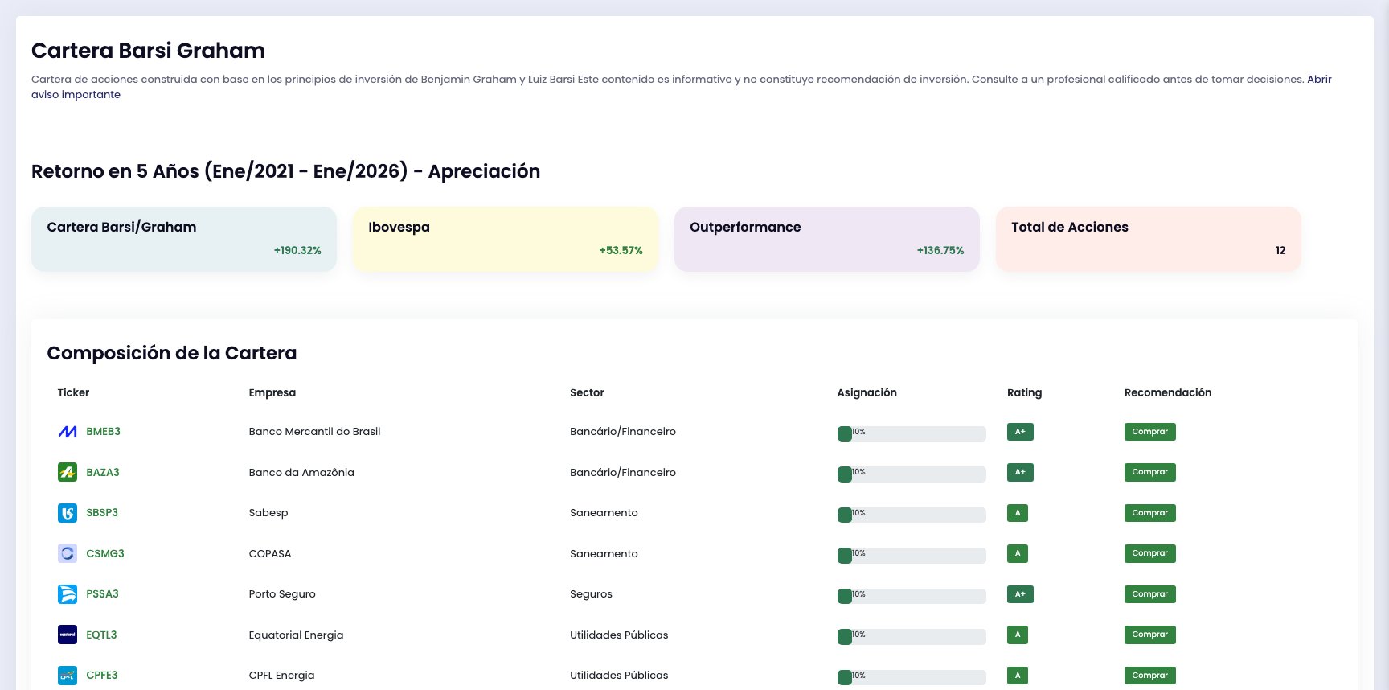The height and width of the screenshot is (690, 1389).
Task: Click the Empresa column header
Action: pos(272,392)
